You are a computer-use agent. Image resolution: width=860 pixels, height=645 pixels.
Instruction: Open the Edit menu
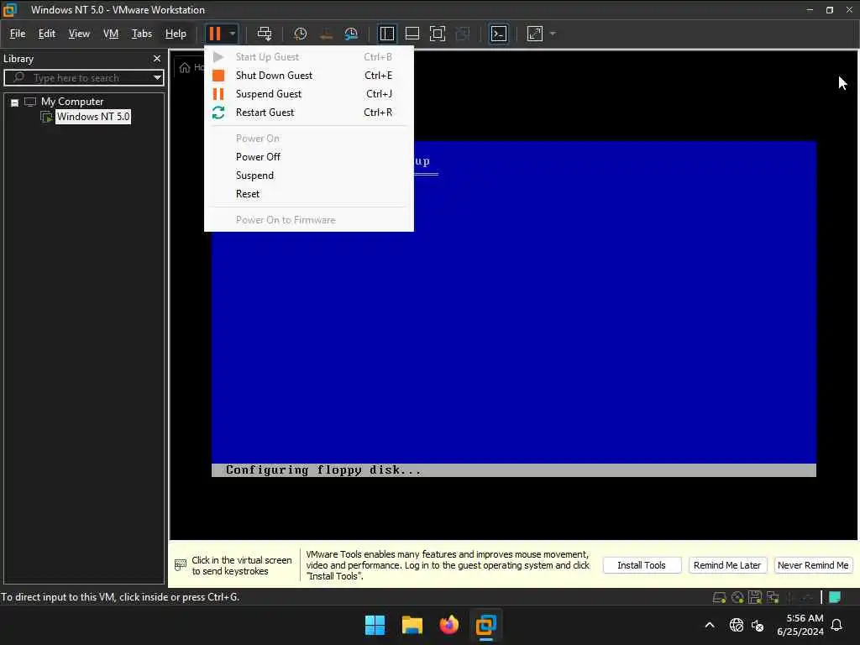47,34
